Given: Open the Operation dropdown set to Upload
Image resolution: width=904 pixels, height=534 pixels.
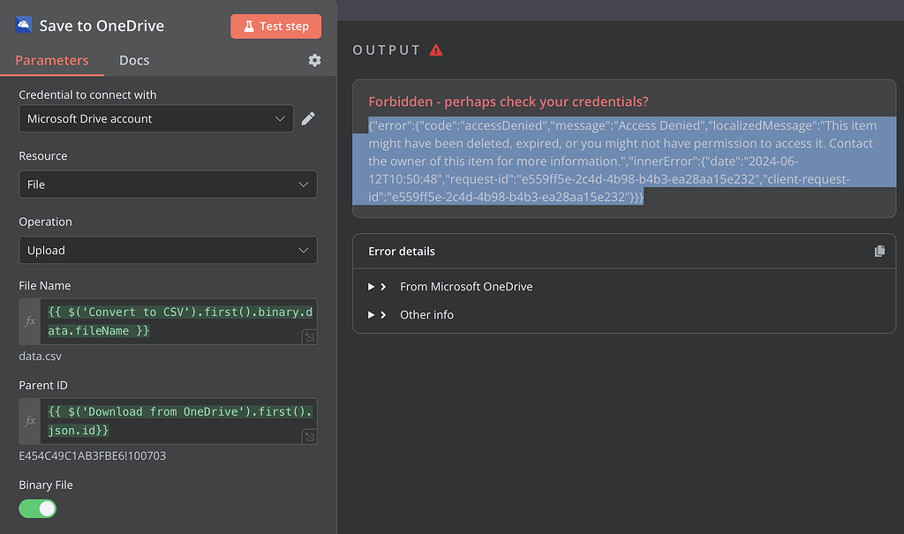Looking at the screenshot, I should [168, 250].
